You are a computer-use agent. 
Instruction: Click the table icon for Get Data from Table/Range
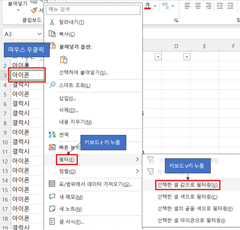52,184
